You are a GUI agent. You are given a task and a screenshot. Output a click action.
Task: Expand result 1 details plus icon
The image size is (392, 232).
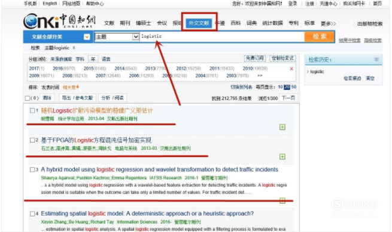[282, 127]
